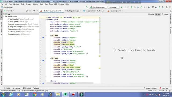Image resolution: width=172 pixels, height=97 pixels.
Task: Switch to LoveCalculatorActivity.java tab
Action: pos(94,11)
